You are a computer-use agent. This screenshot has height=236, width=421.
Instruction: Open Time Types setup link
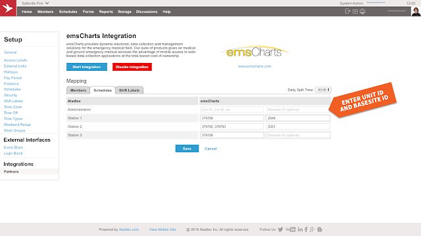(13, 119)
